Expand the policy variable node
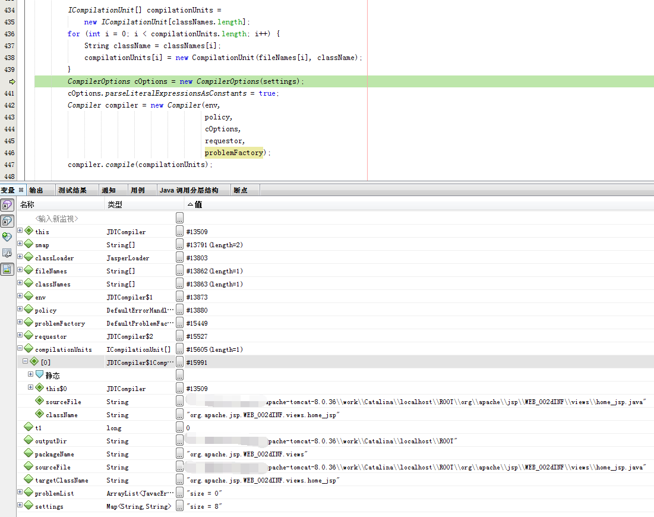654x517 pixels. pyautogui.click(x=20, y=309)
